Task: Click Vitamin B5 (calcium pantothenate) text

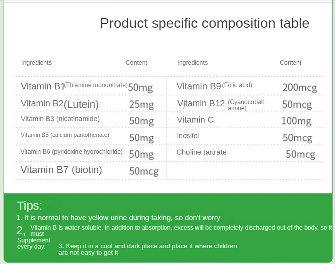Action: [x=65, y=135]
